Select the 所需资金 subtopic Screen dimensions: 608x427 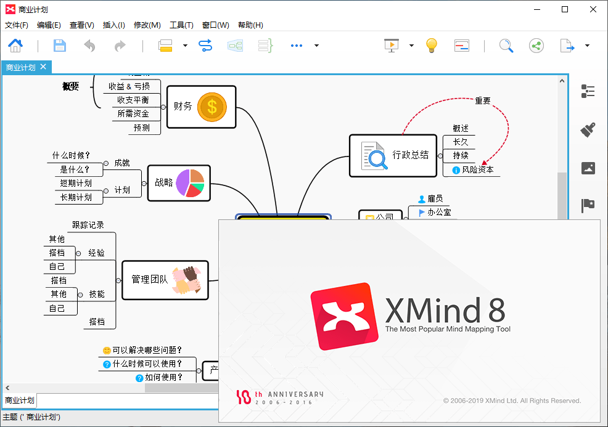[x=133, y=113]
